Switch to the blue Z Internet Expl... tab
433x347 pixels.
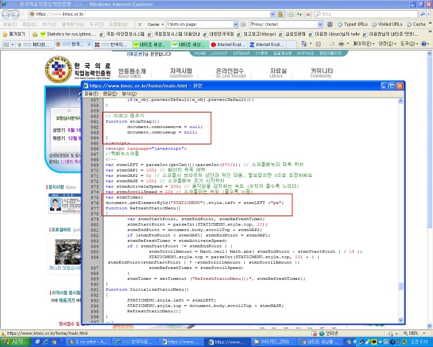[267, 44]
